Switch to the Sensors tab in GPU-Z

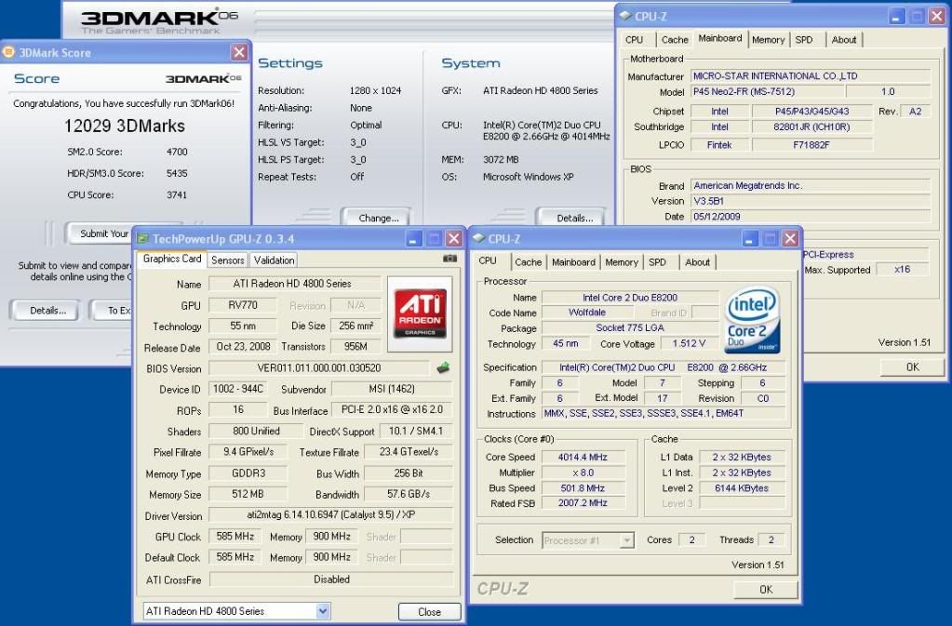[228, 260]
